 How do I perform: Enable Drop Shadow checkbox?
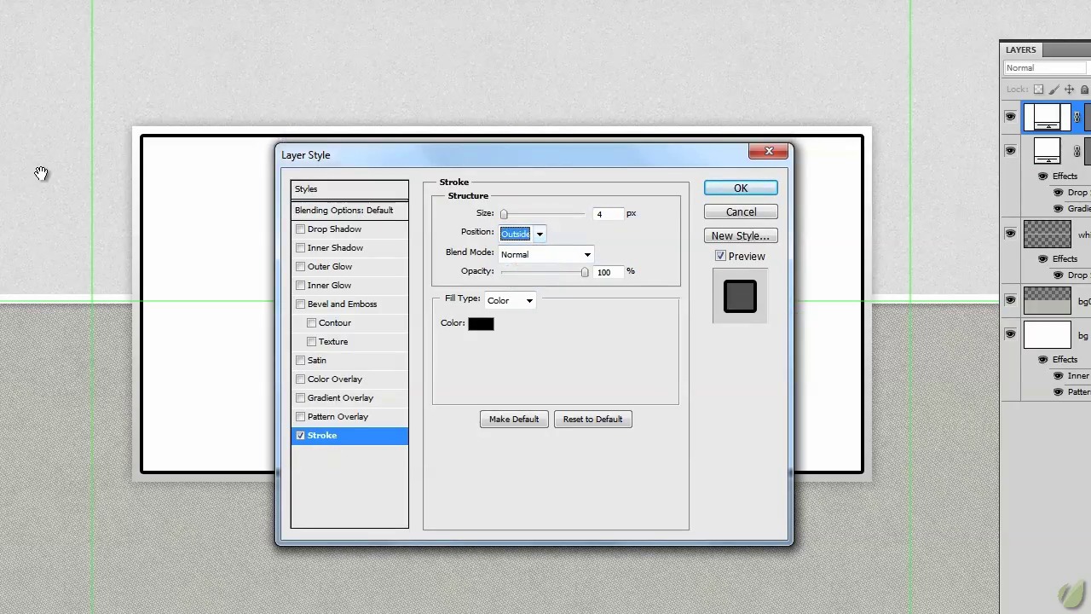tap(300, 229)
